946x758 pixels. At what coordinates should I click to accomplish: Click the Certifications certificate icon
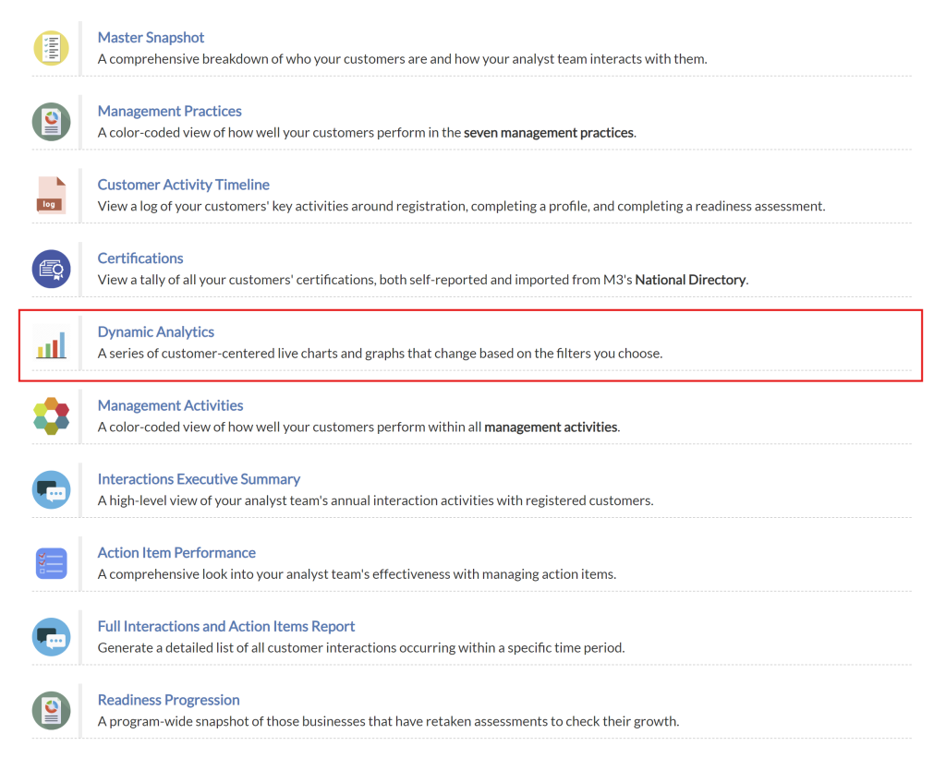pos(51,269)
